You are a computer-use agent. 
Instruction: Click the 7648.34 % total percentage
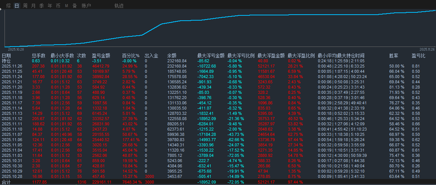click(132, 182)
